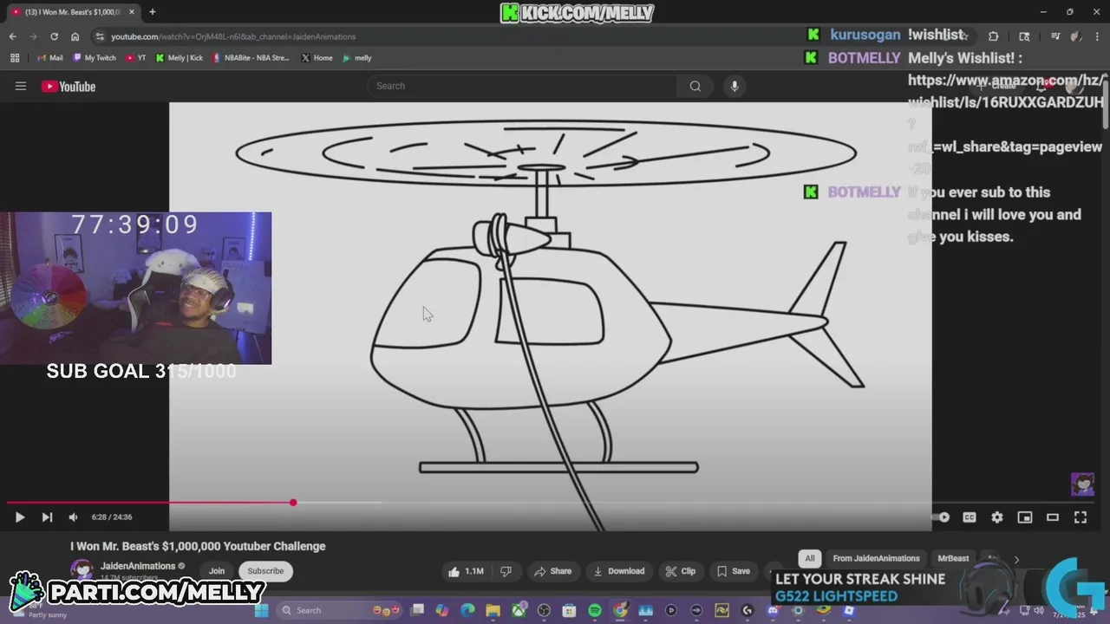Join the JaidenAnimations channel membership
The image size is (1110, 624).
[216, 571]
